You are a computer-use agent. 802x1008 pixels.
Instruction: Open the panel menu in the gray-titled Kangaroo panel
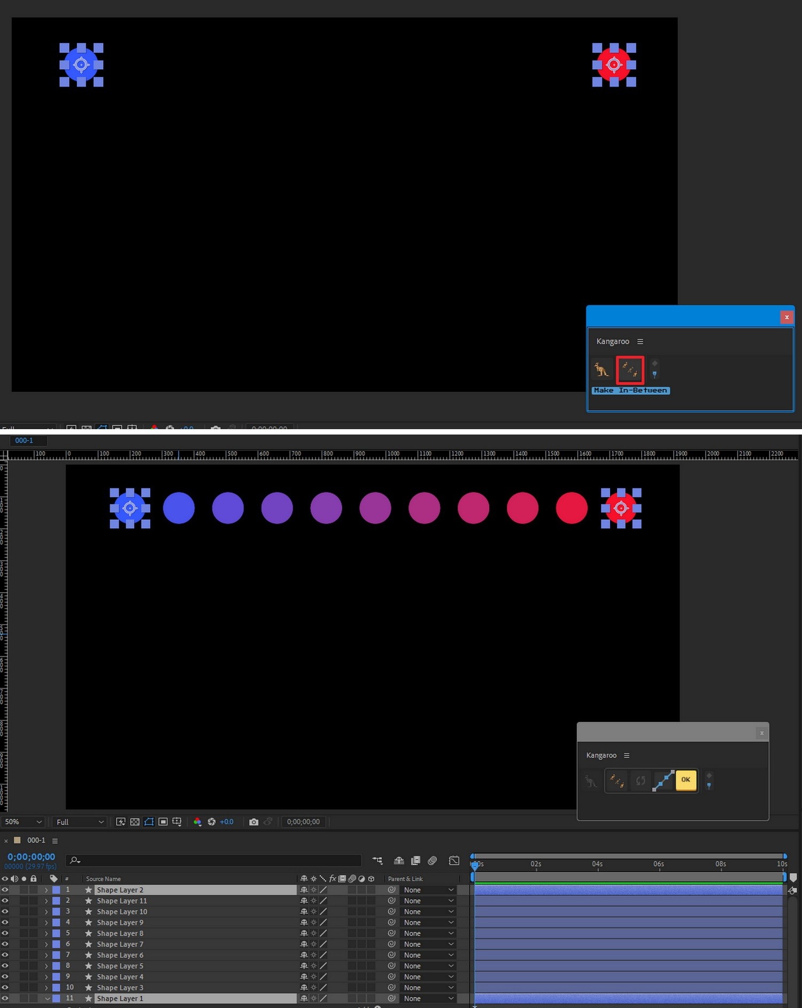tap(627, 755)
